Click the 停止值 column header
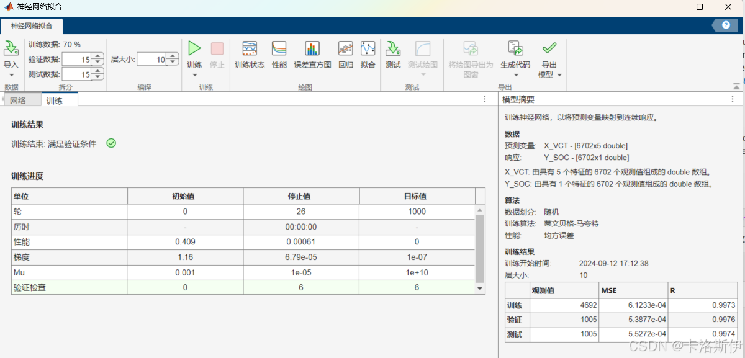The width and height of the screenshot is (745, 358). 301,196
